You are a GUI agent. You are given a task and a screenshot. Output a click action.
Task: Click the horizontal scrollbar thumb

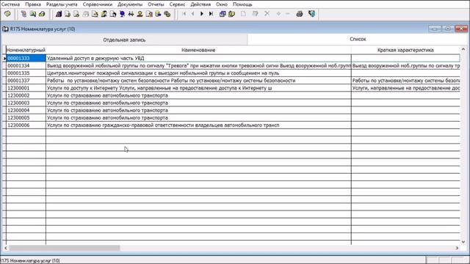[x=65, y=248]
